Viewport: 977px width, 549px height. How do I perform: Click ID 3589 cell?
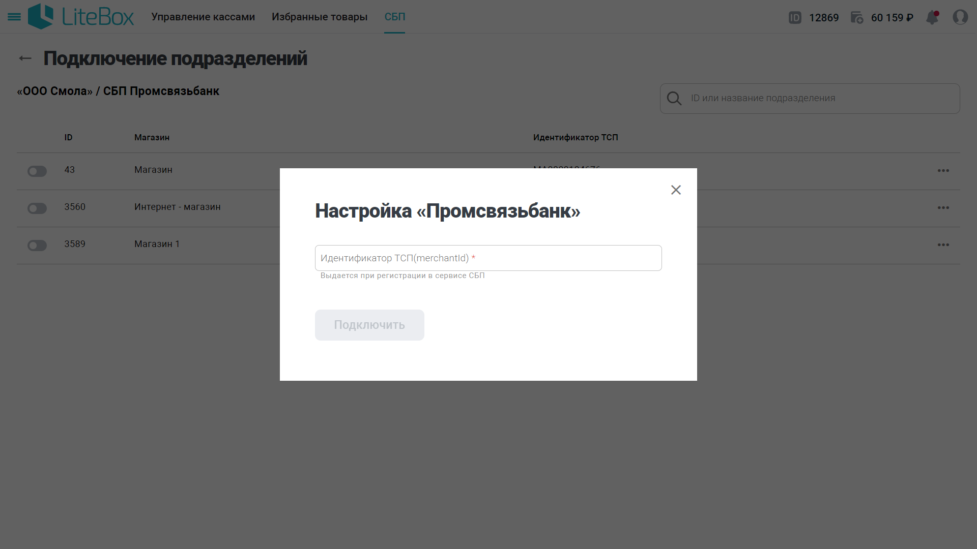tap(75, 244)
